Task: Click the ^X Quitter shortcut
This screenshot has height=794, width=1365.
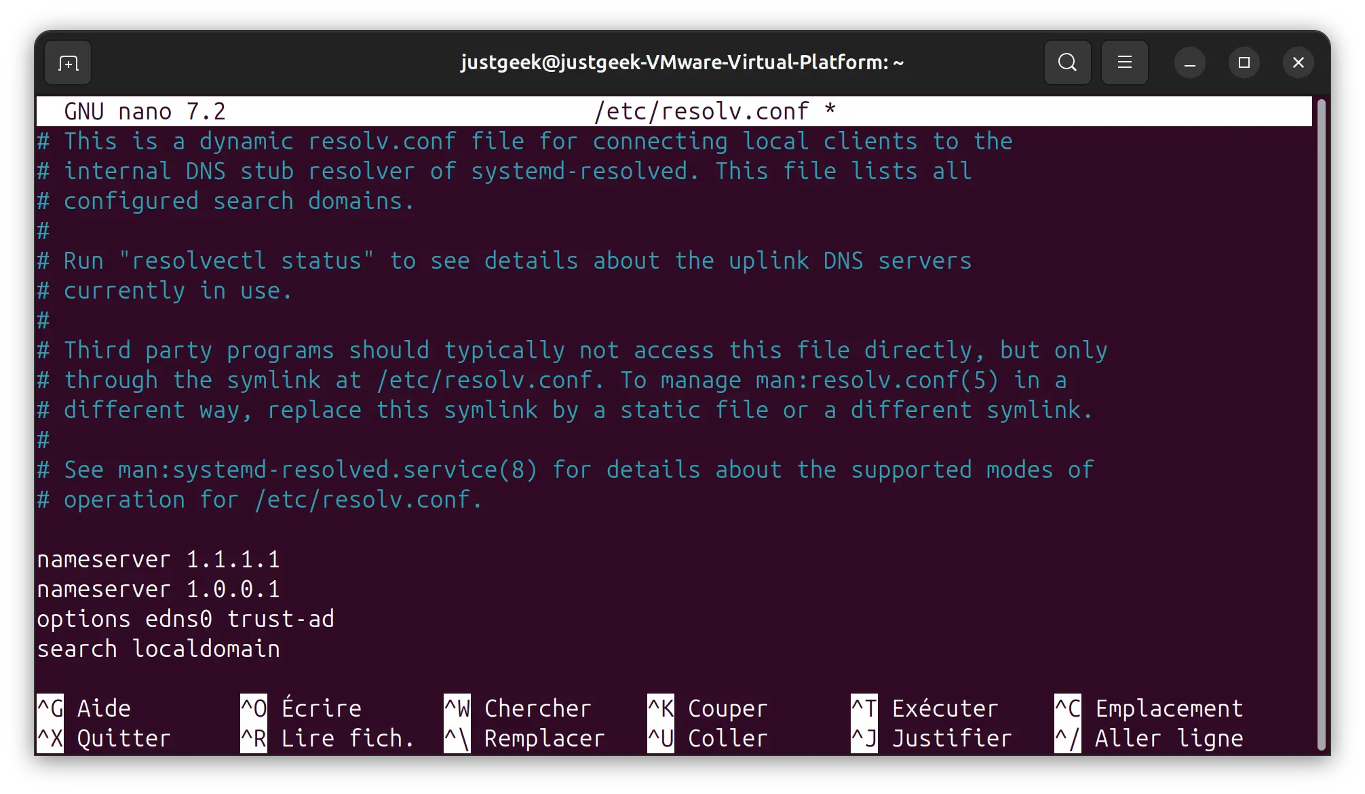Action: tap(104, 738)
